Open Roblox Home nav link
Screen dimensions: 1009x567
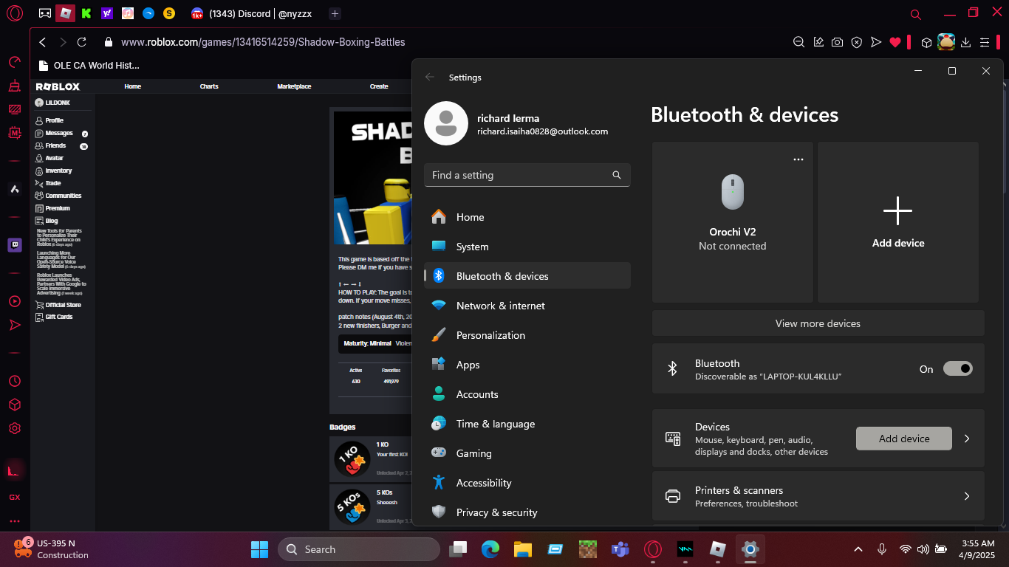(x=133, y=86)
